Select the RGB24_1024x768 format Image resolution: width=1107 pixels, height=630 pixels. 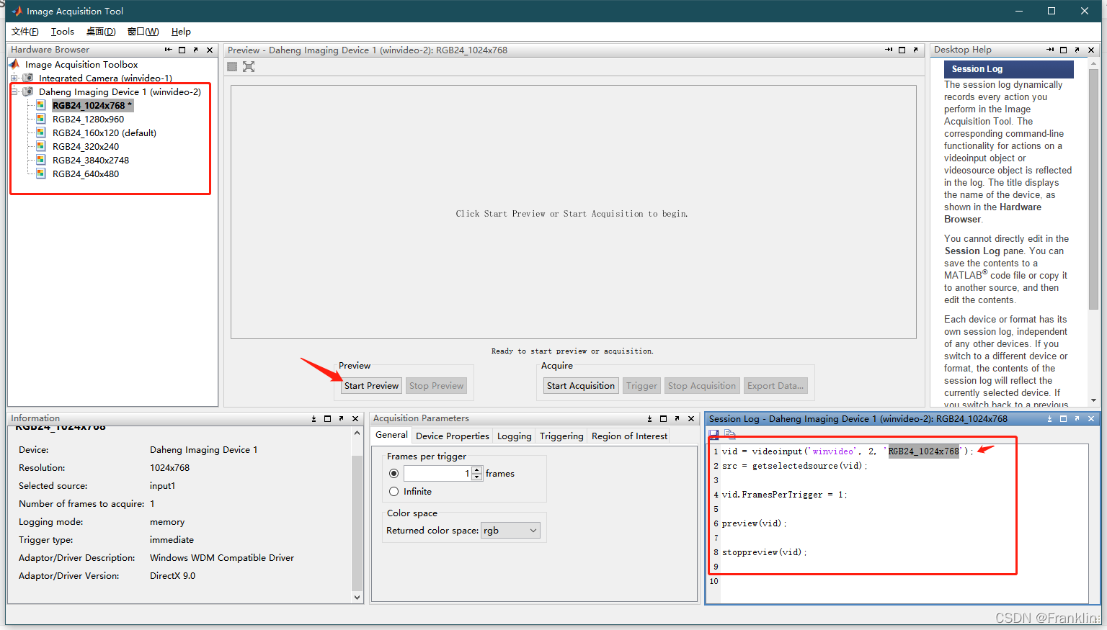click(x=92, y=105)
